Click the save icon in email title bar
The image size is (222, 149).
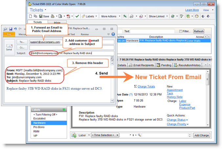11,29
